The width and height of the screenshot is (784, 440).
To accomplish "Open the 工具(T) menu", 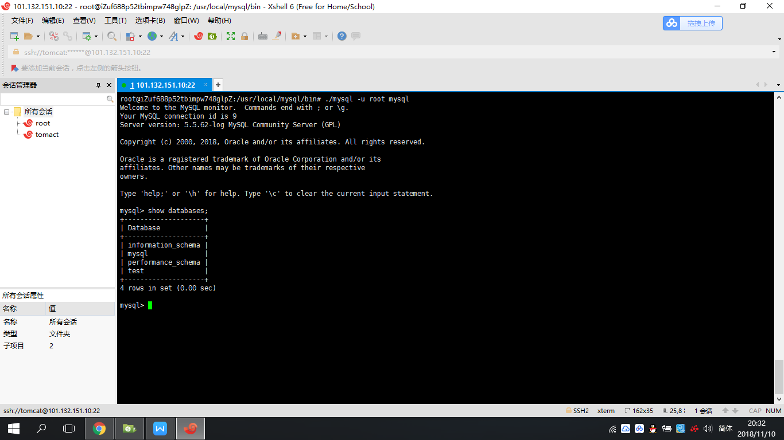I will (115, 21).
